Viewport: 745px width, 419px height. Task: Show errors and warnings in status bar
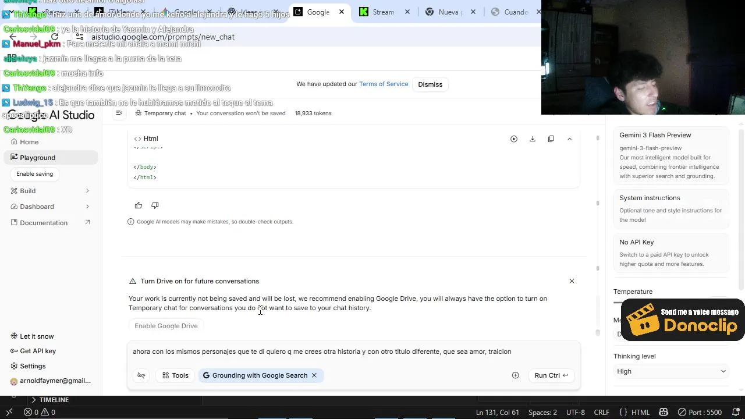(x=40, y=412)
